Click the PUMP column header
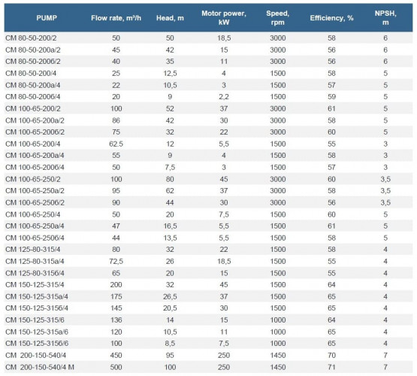Screen dimensions: 417x376 click(x=47, y=18)
